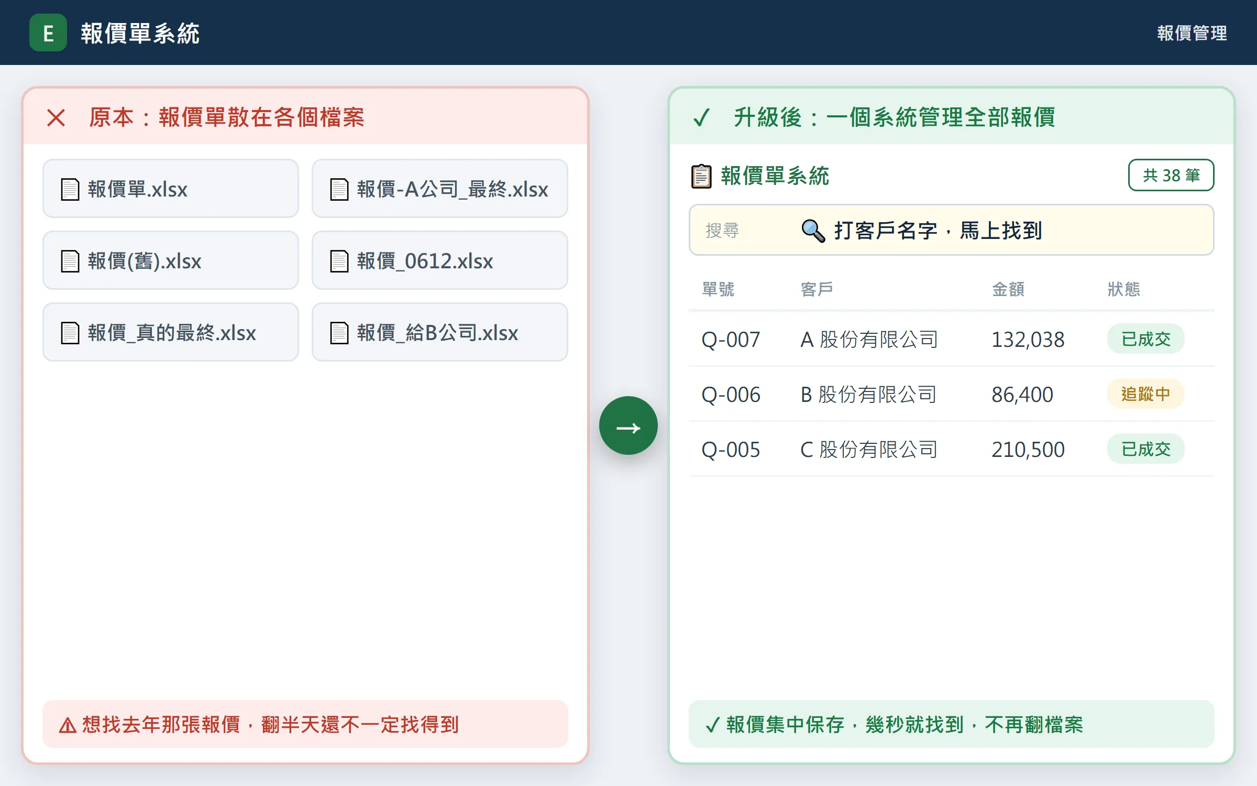The width and height of the screenshot is (1257, 786).
Task: Click the clipboard icon beside 報價單系統
Action: pos(701,176)
